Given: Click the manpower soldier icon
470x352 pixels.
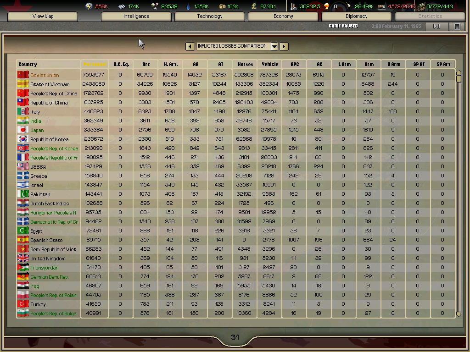Looking at the screenshot, I should coord(294,6).
